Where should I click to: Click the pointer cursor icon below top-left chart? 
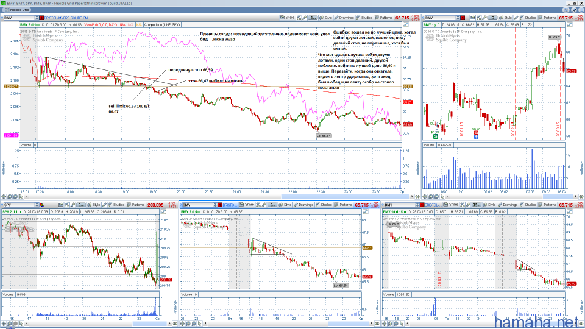(x=22, y=197)
